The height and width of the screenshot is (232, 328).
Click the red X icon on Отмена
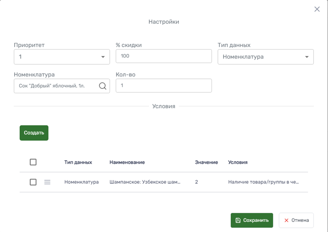coord(287,220)
